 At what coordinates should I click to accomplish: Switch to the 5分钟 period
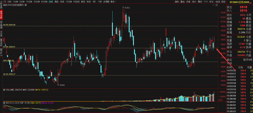(22, 2)
